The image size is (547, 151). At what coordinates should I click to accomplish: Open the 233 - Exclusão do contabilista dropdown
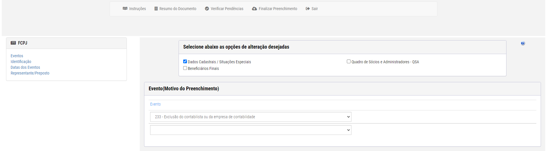pyautogui.click(x=251, y=117)
